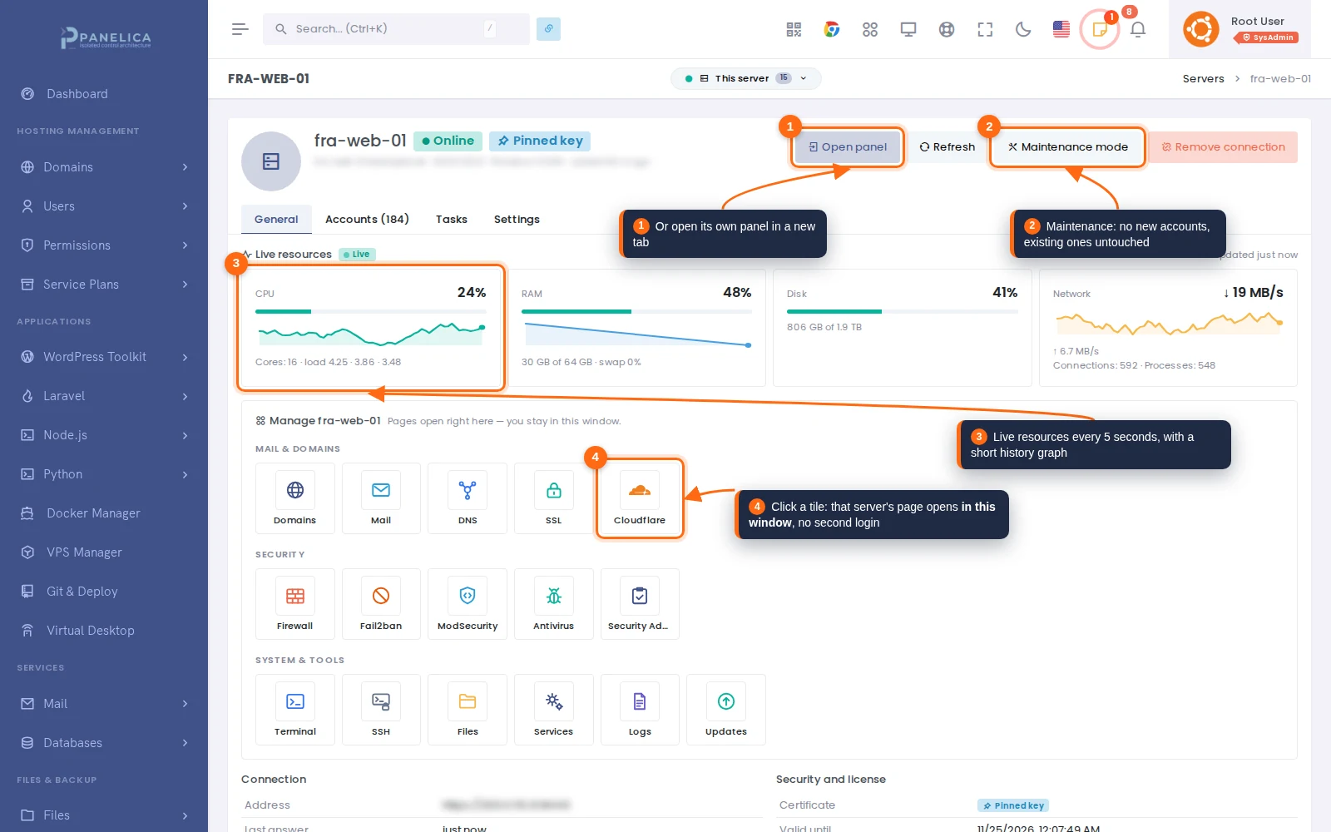Image resolution: width=1331 pixels, height=832 pixels.
Task: Go to Dashboard in the sidebar
Action: pyautogui.click(x=104, y=94)
